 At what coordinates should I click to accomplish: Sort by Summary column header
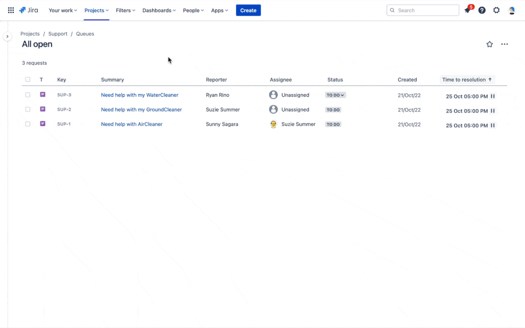tap(113, 80)
